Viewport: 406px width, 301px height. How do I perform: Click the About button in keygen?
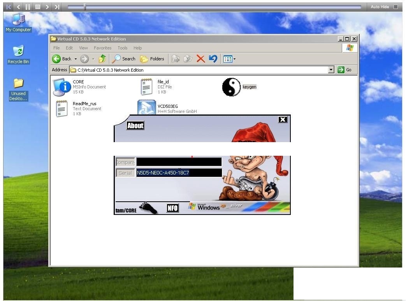[135, 126]
